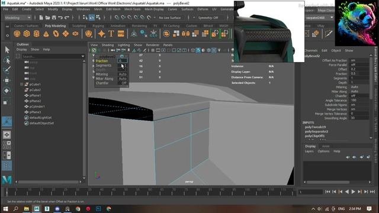Viewport: 379px width, 213px height.
Task: Open the Mesh Tools menu
Action: (132, 9)
